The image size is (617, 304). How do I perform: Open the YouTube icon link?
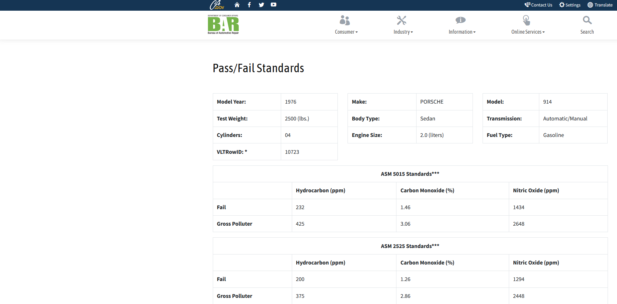(x=274, y=5)
